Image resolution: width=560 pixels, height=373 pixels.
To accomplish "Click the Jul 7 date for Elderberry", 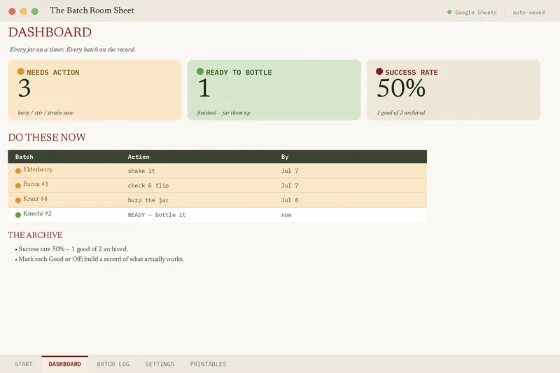I will [290, 171].
